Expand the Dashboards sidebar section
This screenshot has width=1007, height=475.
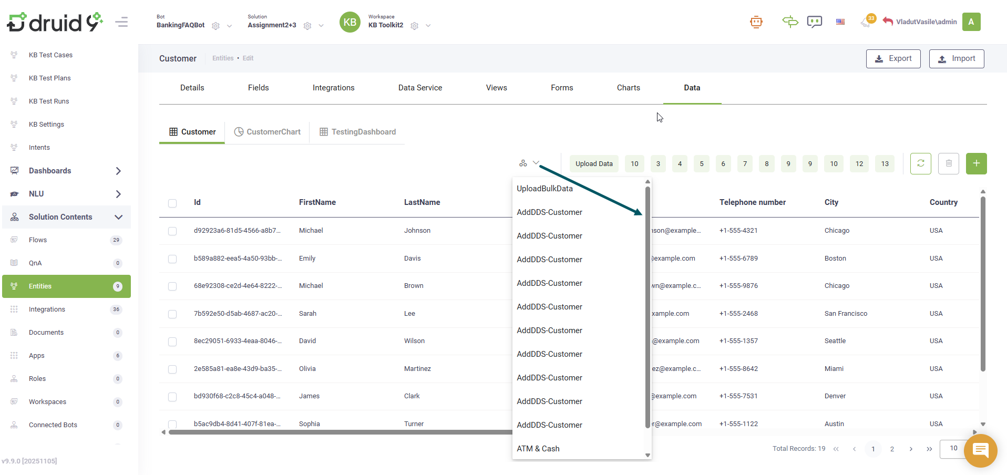[118, 171]
